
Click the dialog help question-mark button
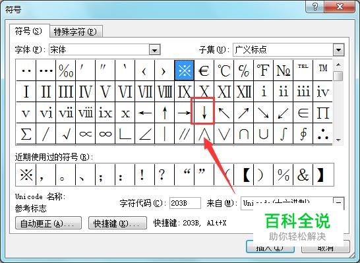click(315, 7)
